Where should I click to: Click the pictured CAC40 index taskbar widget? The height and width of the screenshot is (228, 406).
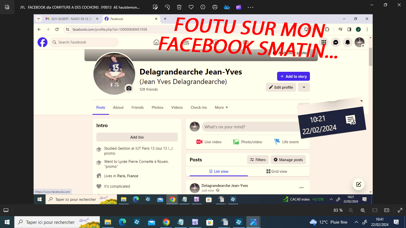click(303, 199)
